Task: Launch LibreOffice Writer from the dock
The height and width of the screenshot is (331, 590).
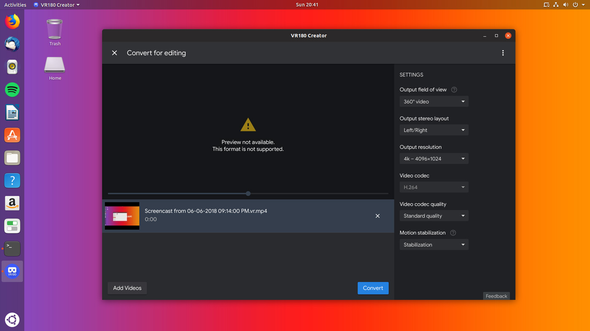Action: click(12, 112)
